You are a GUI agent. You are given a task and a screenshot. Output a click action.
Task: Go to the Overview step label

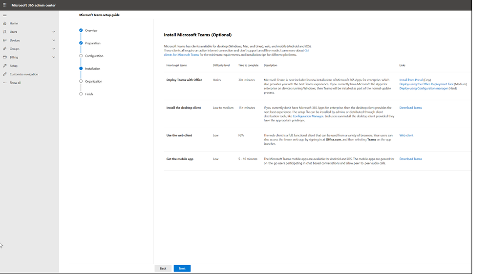91,30
